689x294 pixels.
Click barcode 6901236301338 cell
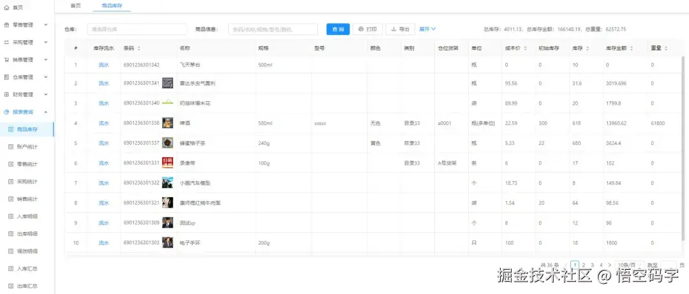[x=142, y=123]
